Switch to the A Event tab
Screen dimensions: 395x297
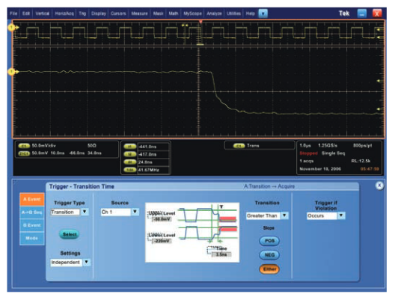coord(32,200)
